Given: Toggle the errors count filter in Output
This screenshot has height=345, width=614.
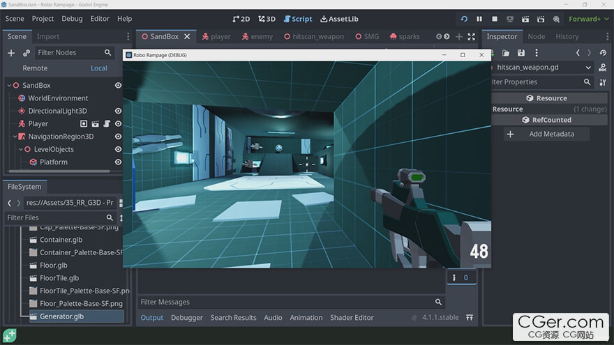Looking at the screenshot, I should click(x=461, y=277).
